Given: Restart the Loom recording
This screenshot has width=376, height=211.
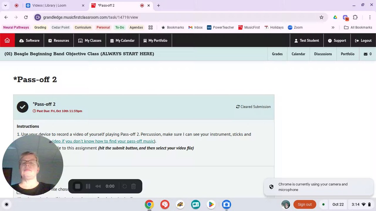Looking at the screenshot, I should pyautogui.click(x=124, y=186).
